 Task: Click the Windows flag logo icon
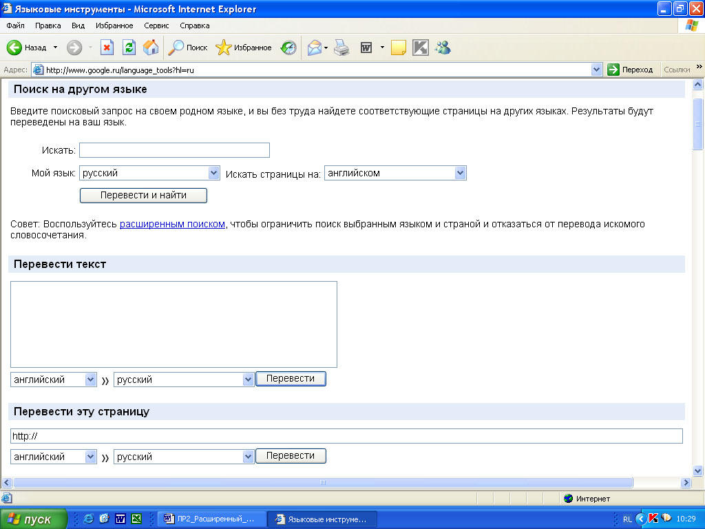coord(691,25)
